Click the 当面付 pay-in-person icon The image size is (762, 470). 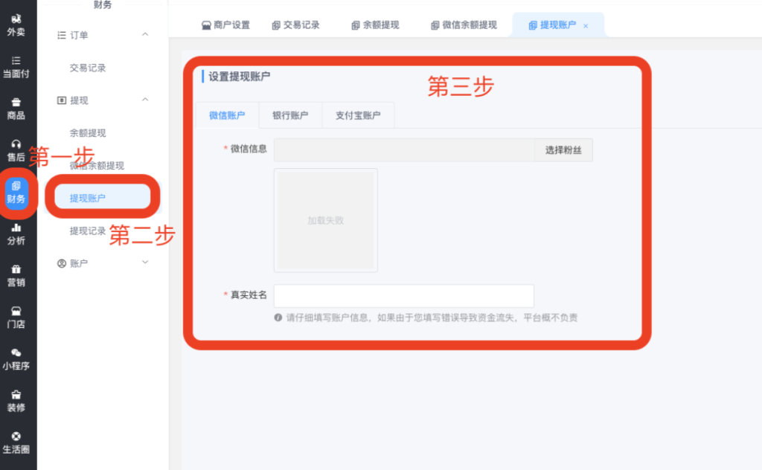16,66
